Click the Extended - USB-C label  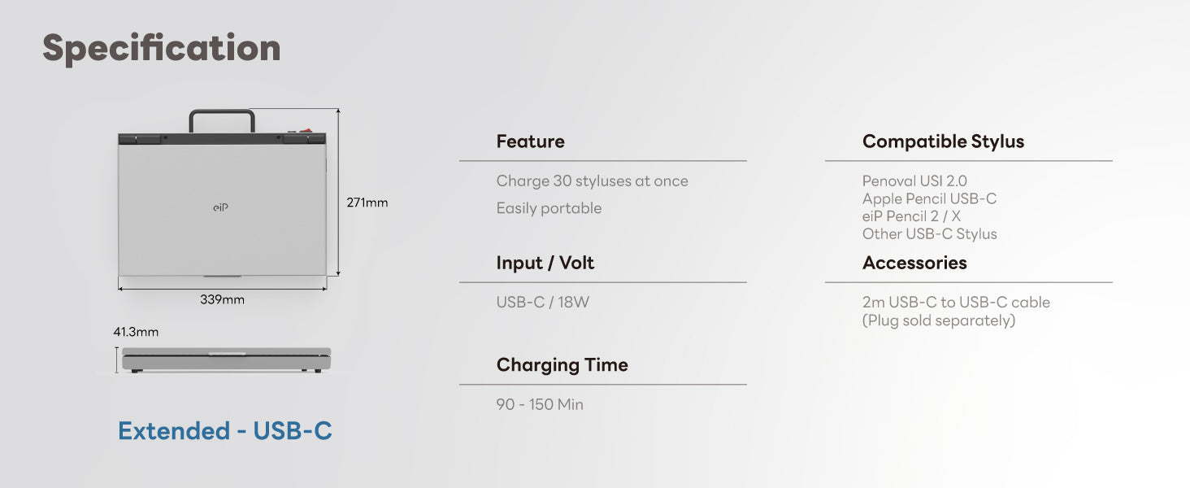tap(225, 430)
